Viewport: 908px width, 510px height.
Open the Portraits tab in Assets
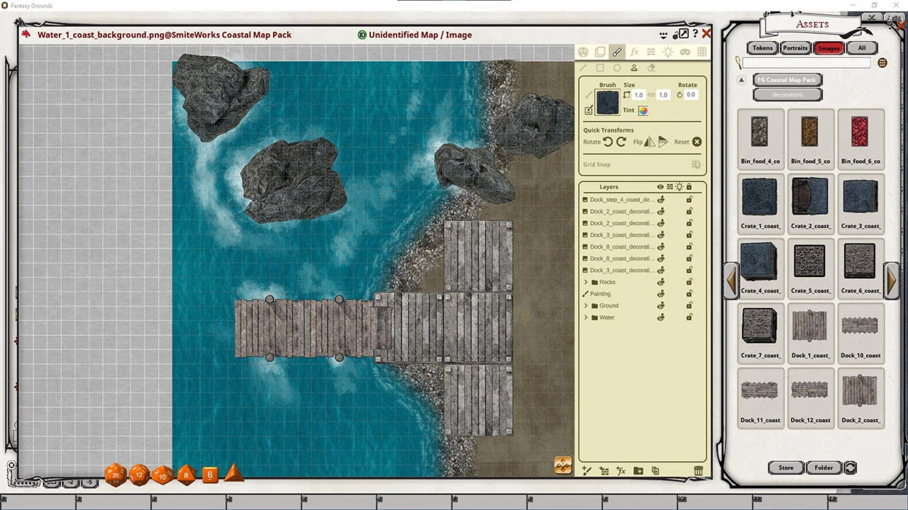pyautogui.click(x=795, y=48)
